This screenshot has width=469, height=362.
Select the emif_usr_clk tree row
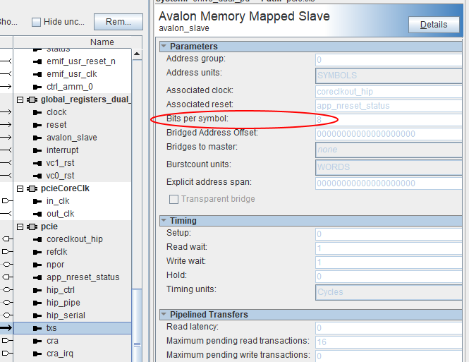coord(73,74)
